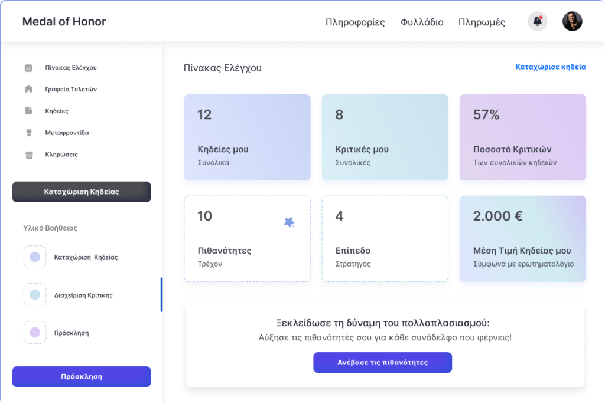Image resolution: width=605 pixels, height=404 pixels.
Task: Click the Γραφείο Τελετών home icon
Action: tap(28, 89)
